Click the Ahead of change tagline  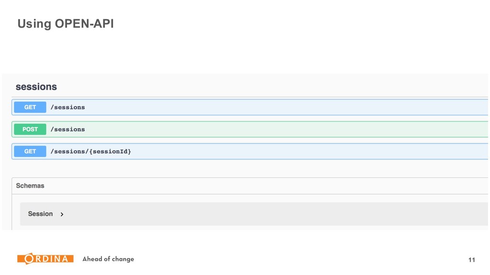pos(108,259)
